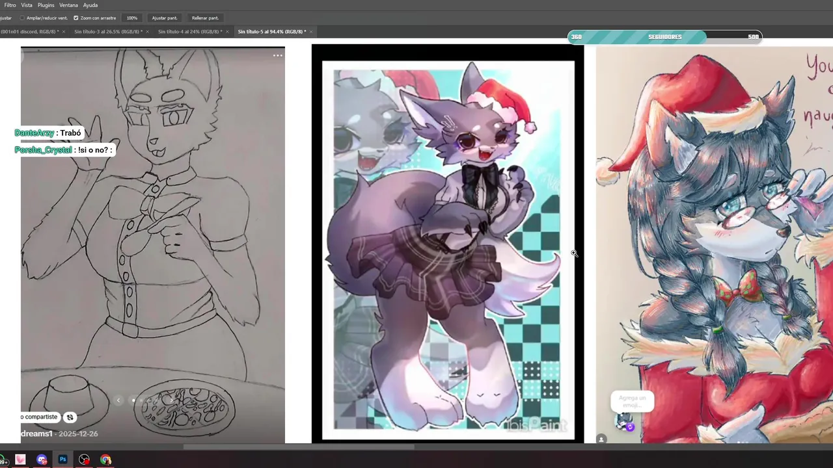The width and height of the screenshot is (833, 468).
Task: Click the IbisPaint watermark logo text
Action: point(536,426)
